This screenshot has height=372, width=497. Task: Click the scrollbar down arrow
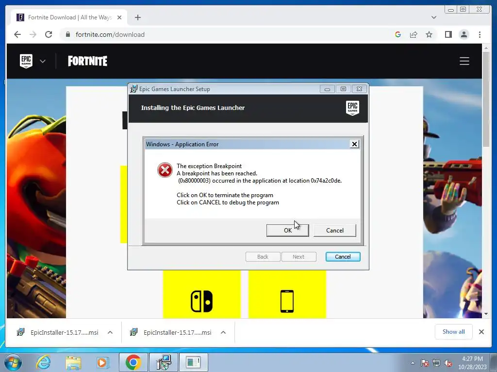[486, 314]
